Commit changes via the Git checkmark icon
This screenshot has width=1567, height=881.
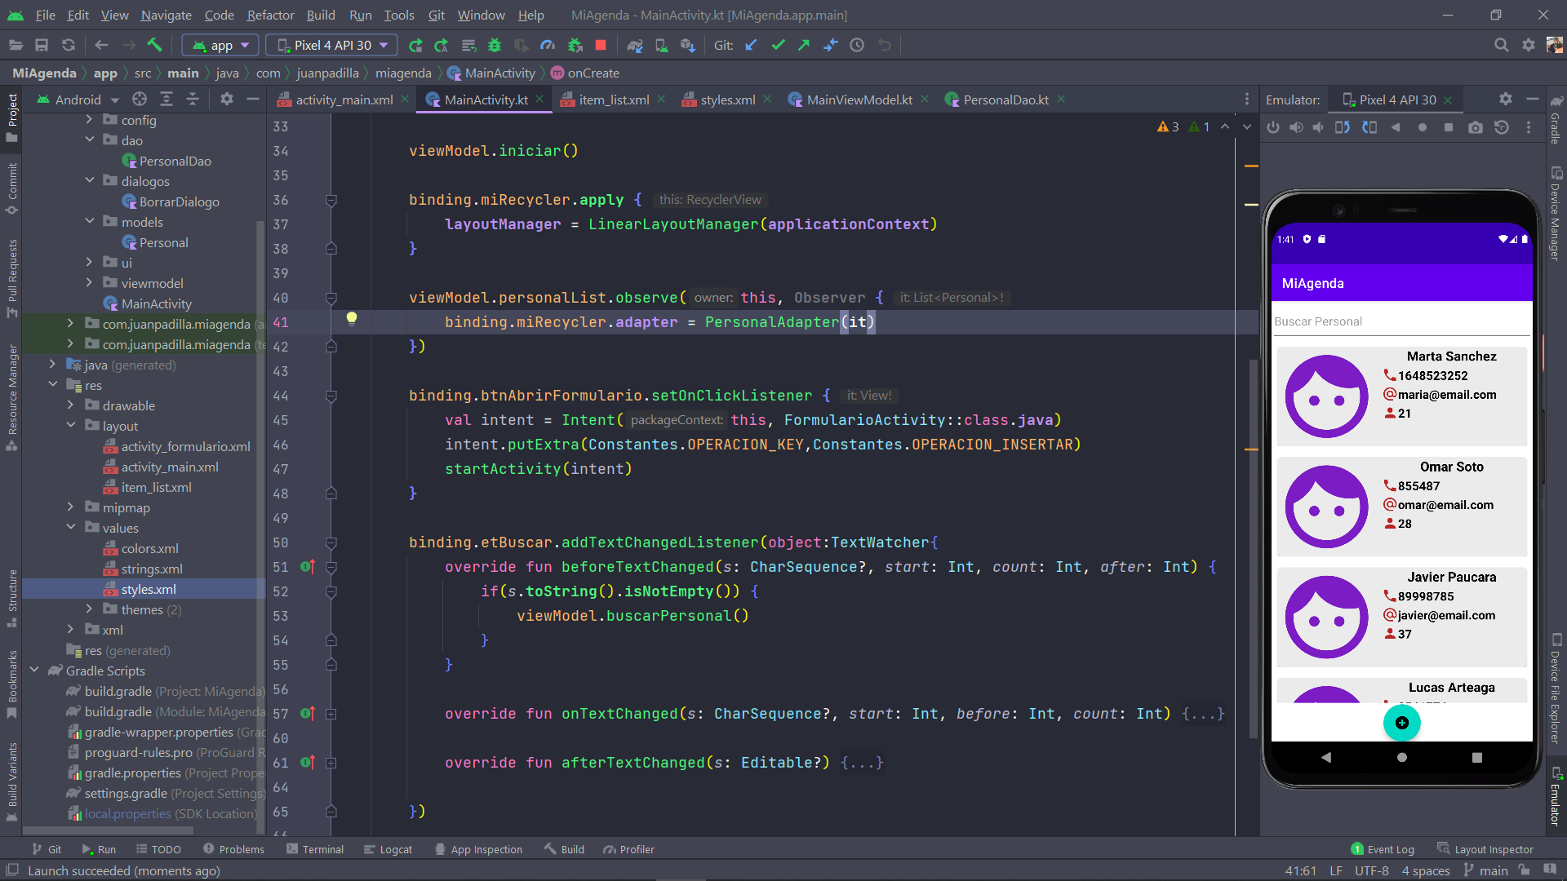coord(778,45)
